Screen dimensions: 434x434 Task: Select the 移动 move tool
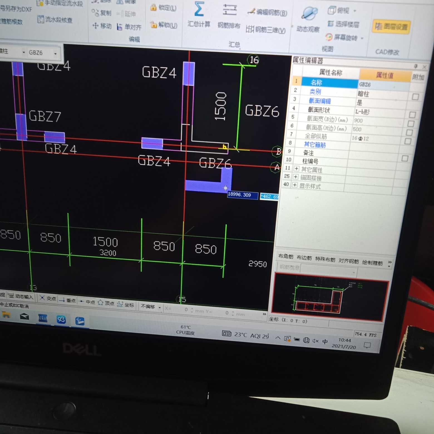click(102, 26)
